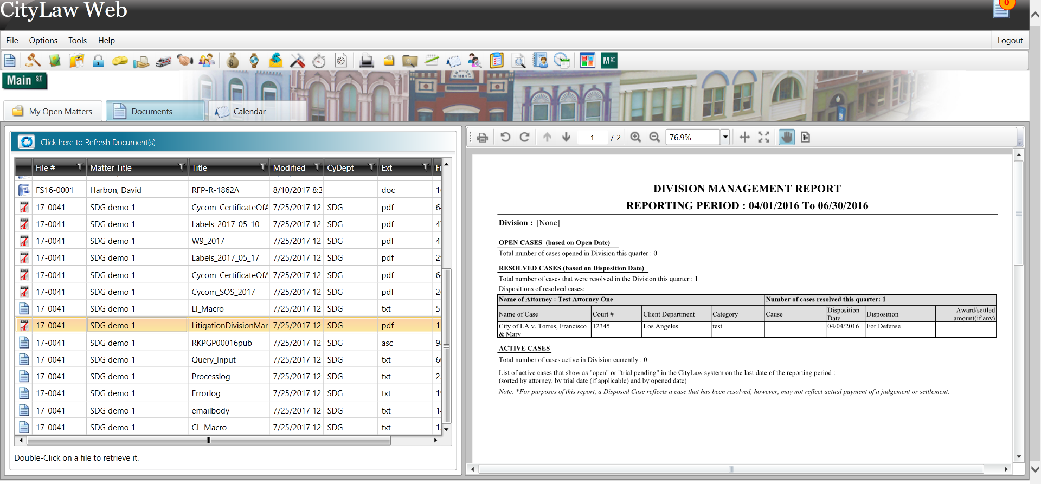Click the notification badge icon at top right
The height and width of the screenshot is (484, 1041).
[1003, 8]
